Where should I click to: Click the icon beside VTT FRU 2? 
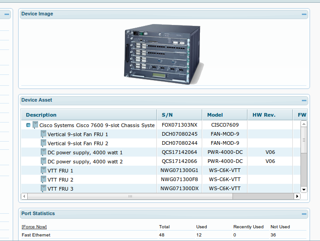coord(43,179)
